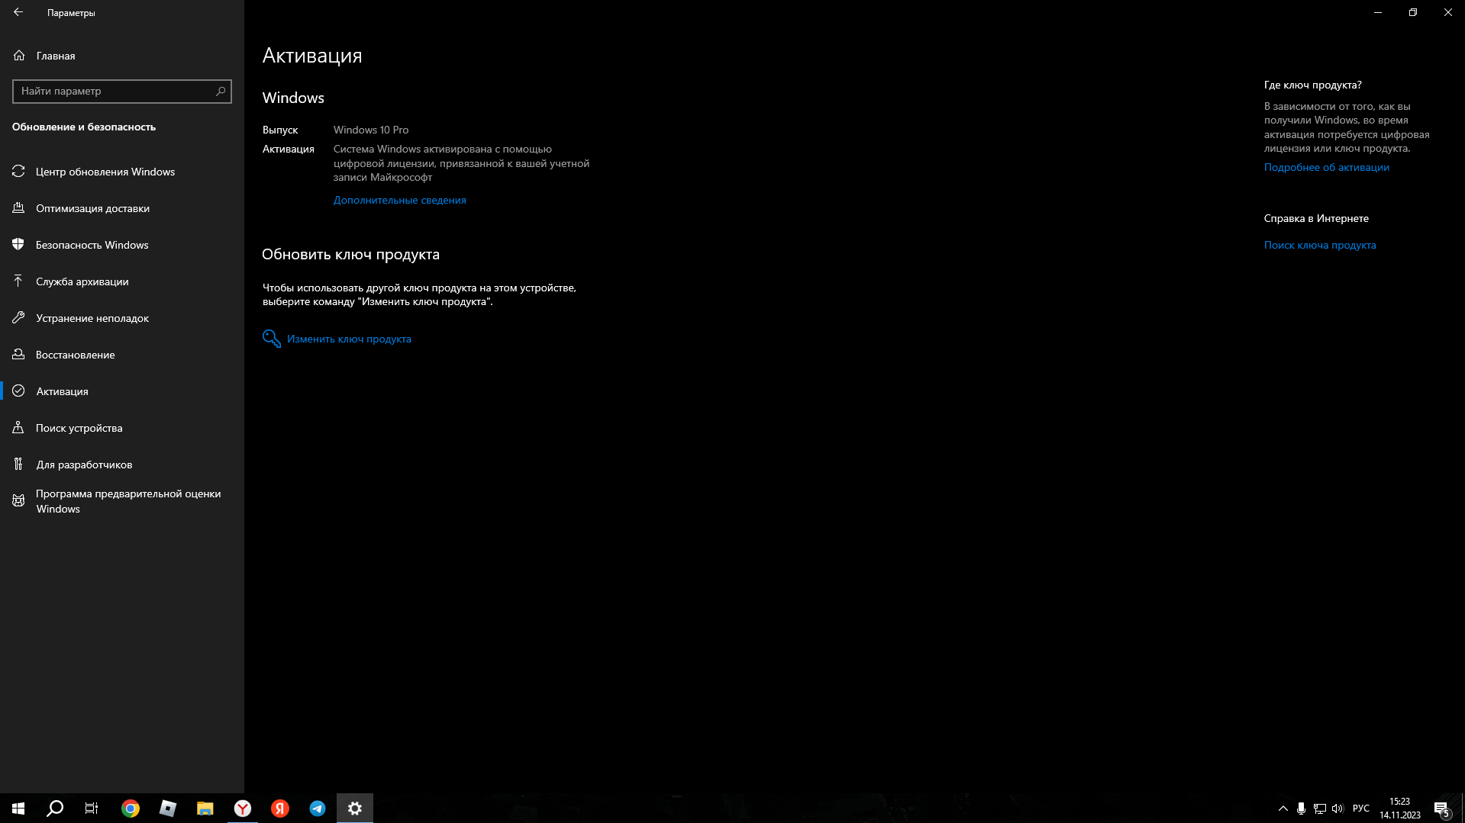Click the key icon beside Изменить ключ продукта
Screen dimensions: 1465x823
pos(271,339)
